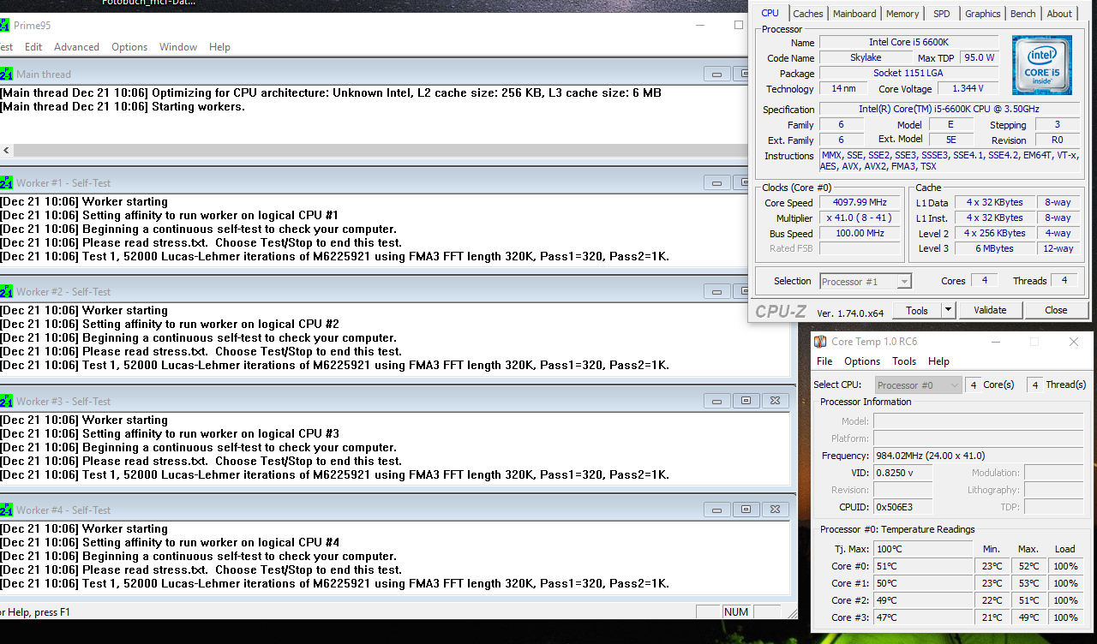
Task: Click CPU-Z Multiplier x 41.0 value
Action: point(858,218)
